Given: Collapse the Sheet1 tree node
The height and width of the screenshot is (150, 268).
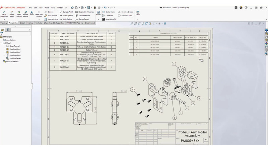Looking at the screenshot, I should pyautogui.click(x=1, y=43).
